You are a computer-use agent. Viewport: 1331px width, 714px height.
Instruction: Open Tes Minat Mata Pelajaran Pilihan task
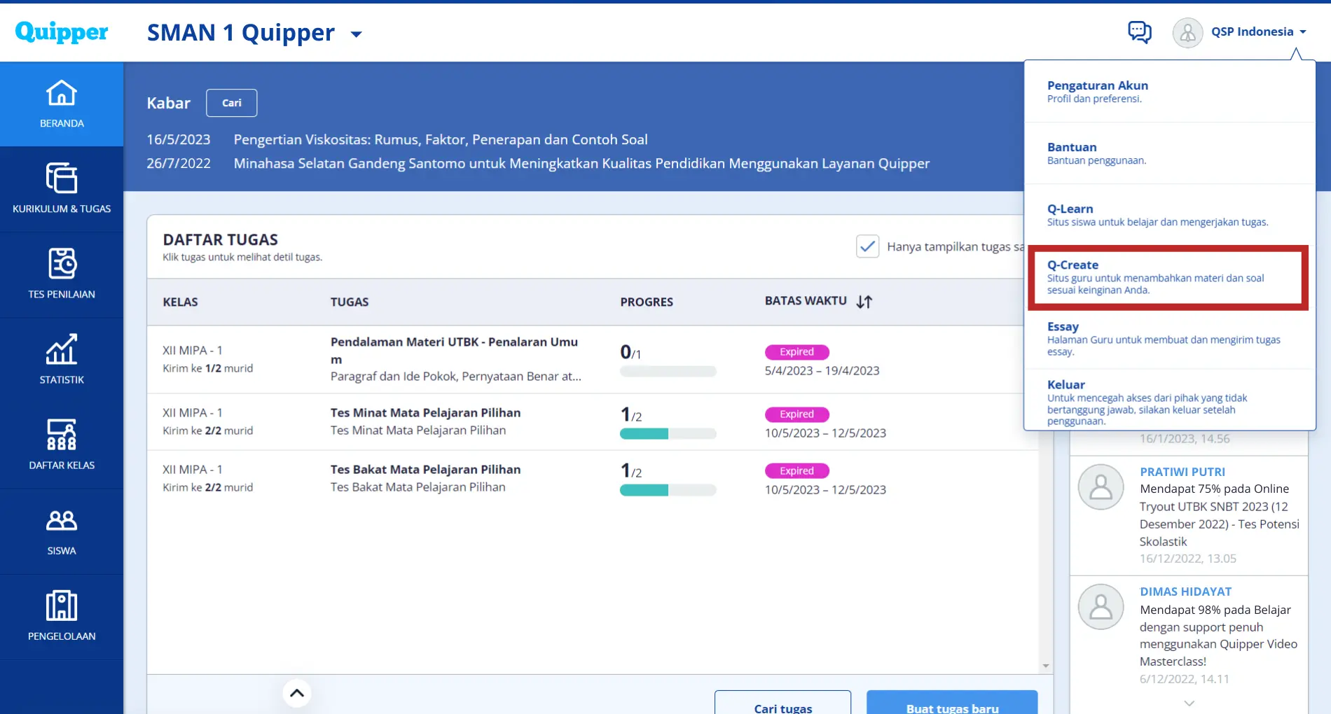(593, 421)
